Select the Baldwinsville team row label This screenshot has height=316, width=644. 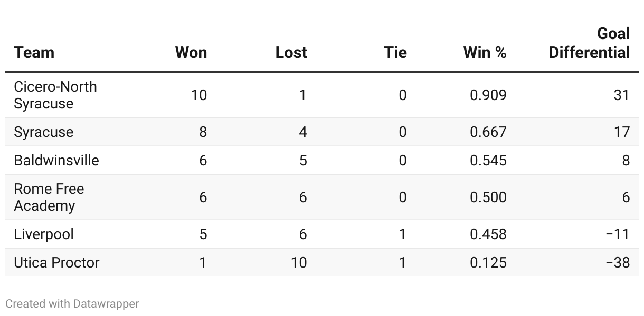pyautogui.click(x=56, y=160)
